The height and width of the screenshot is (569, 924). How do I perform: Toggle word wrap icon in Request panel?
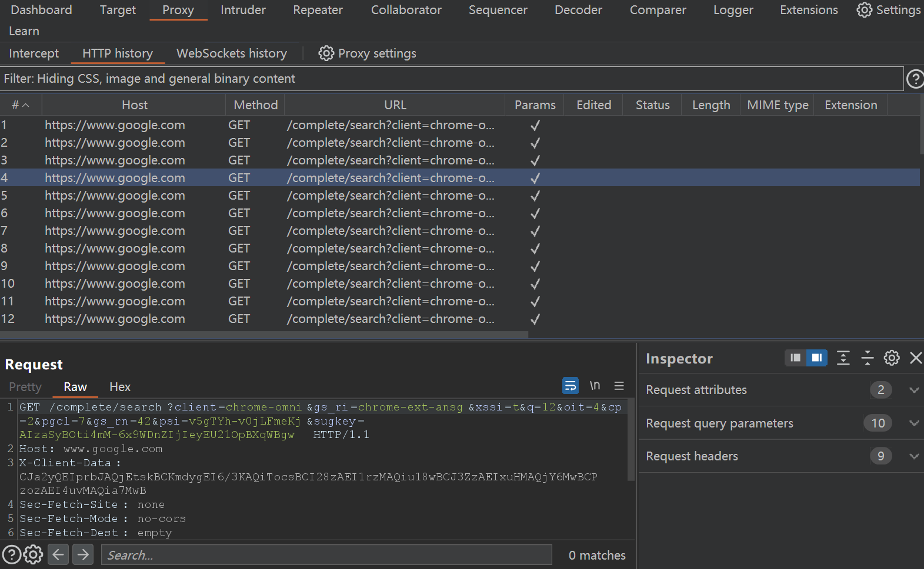pos(570,386)
